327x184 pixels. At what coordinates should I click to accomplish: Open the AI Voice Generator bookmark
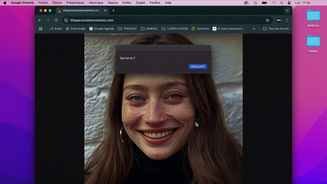(228, 29)
